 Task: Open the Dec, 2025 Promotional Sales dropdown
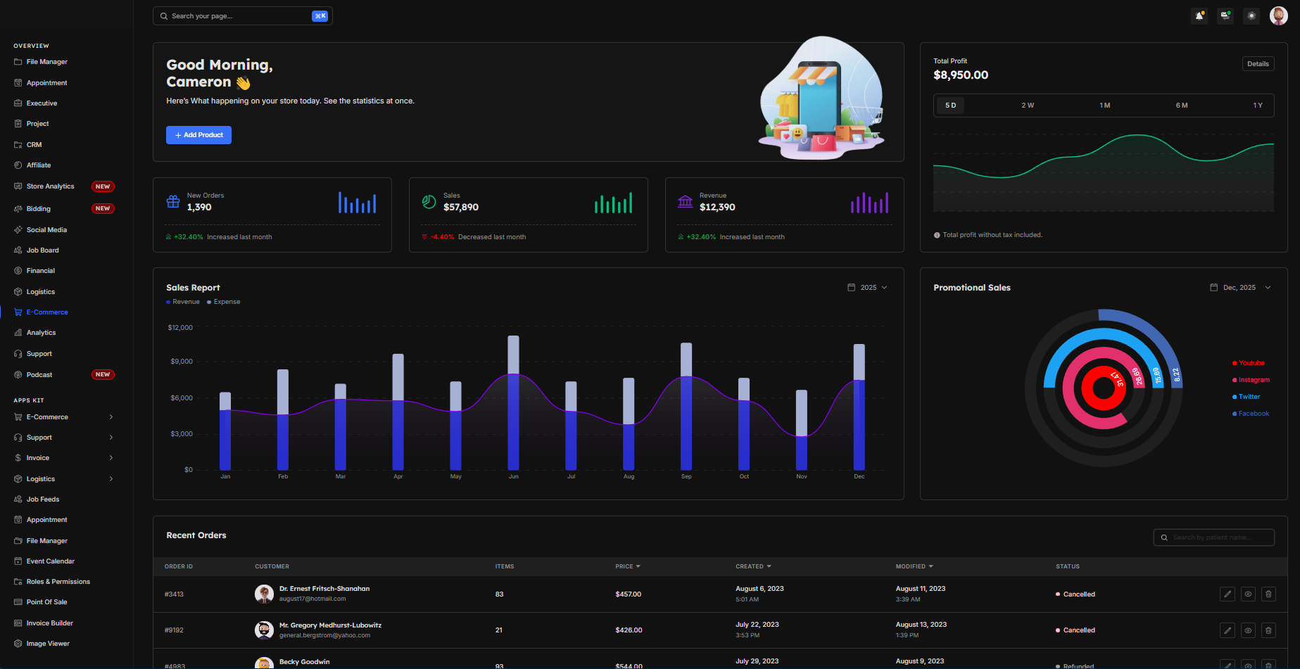[1240, 288]
